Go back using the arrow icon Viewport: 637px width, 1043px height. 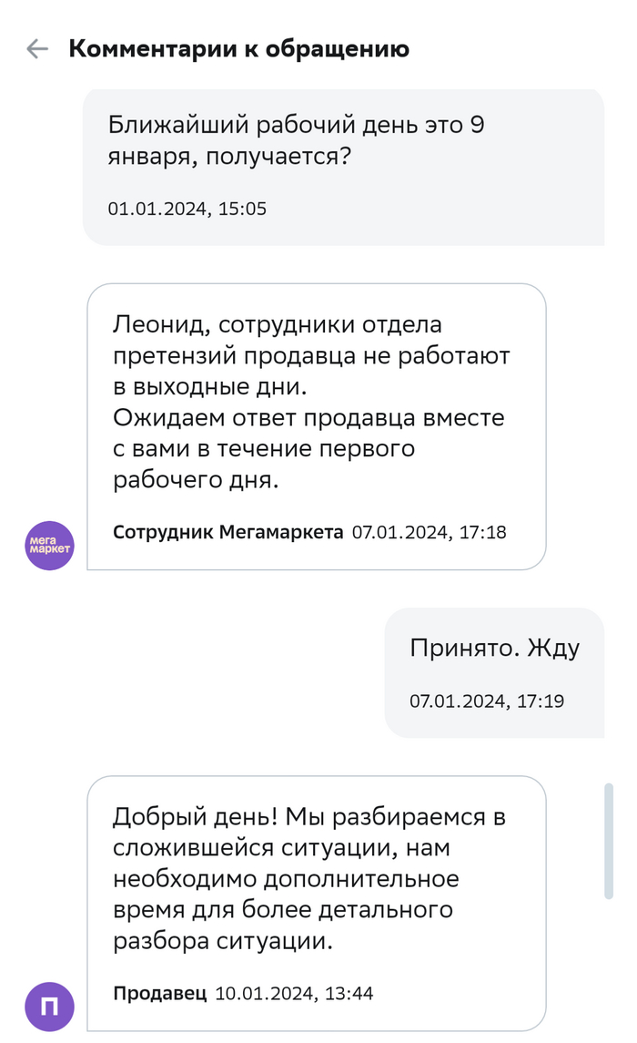pyautogui.click(x=37, y=48)
